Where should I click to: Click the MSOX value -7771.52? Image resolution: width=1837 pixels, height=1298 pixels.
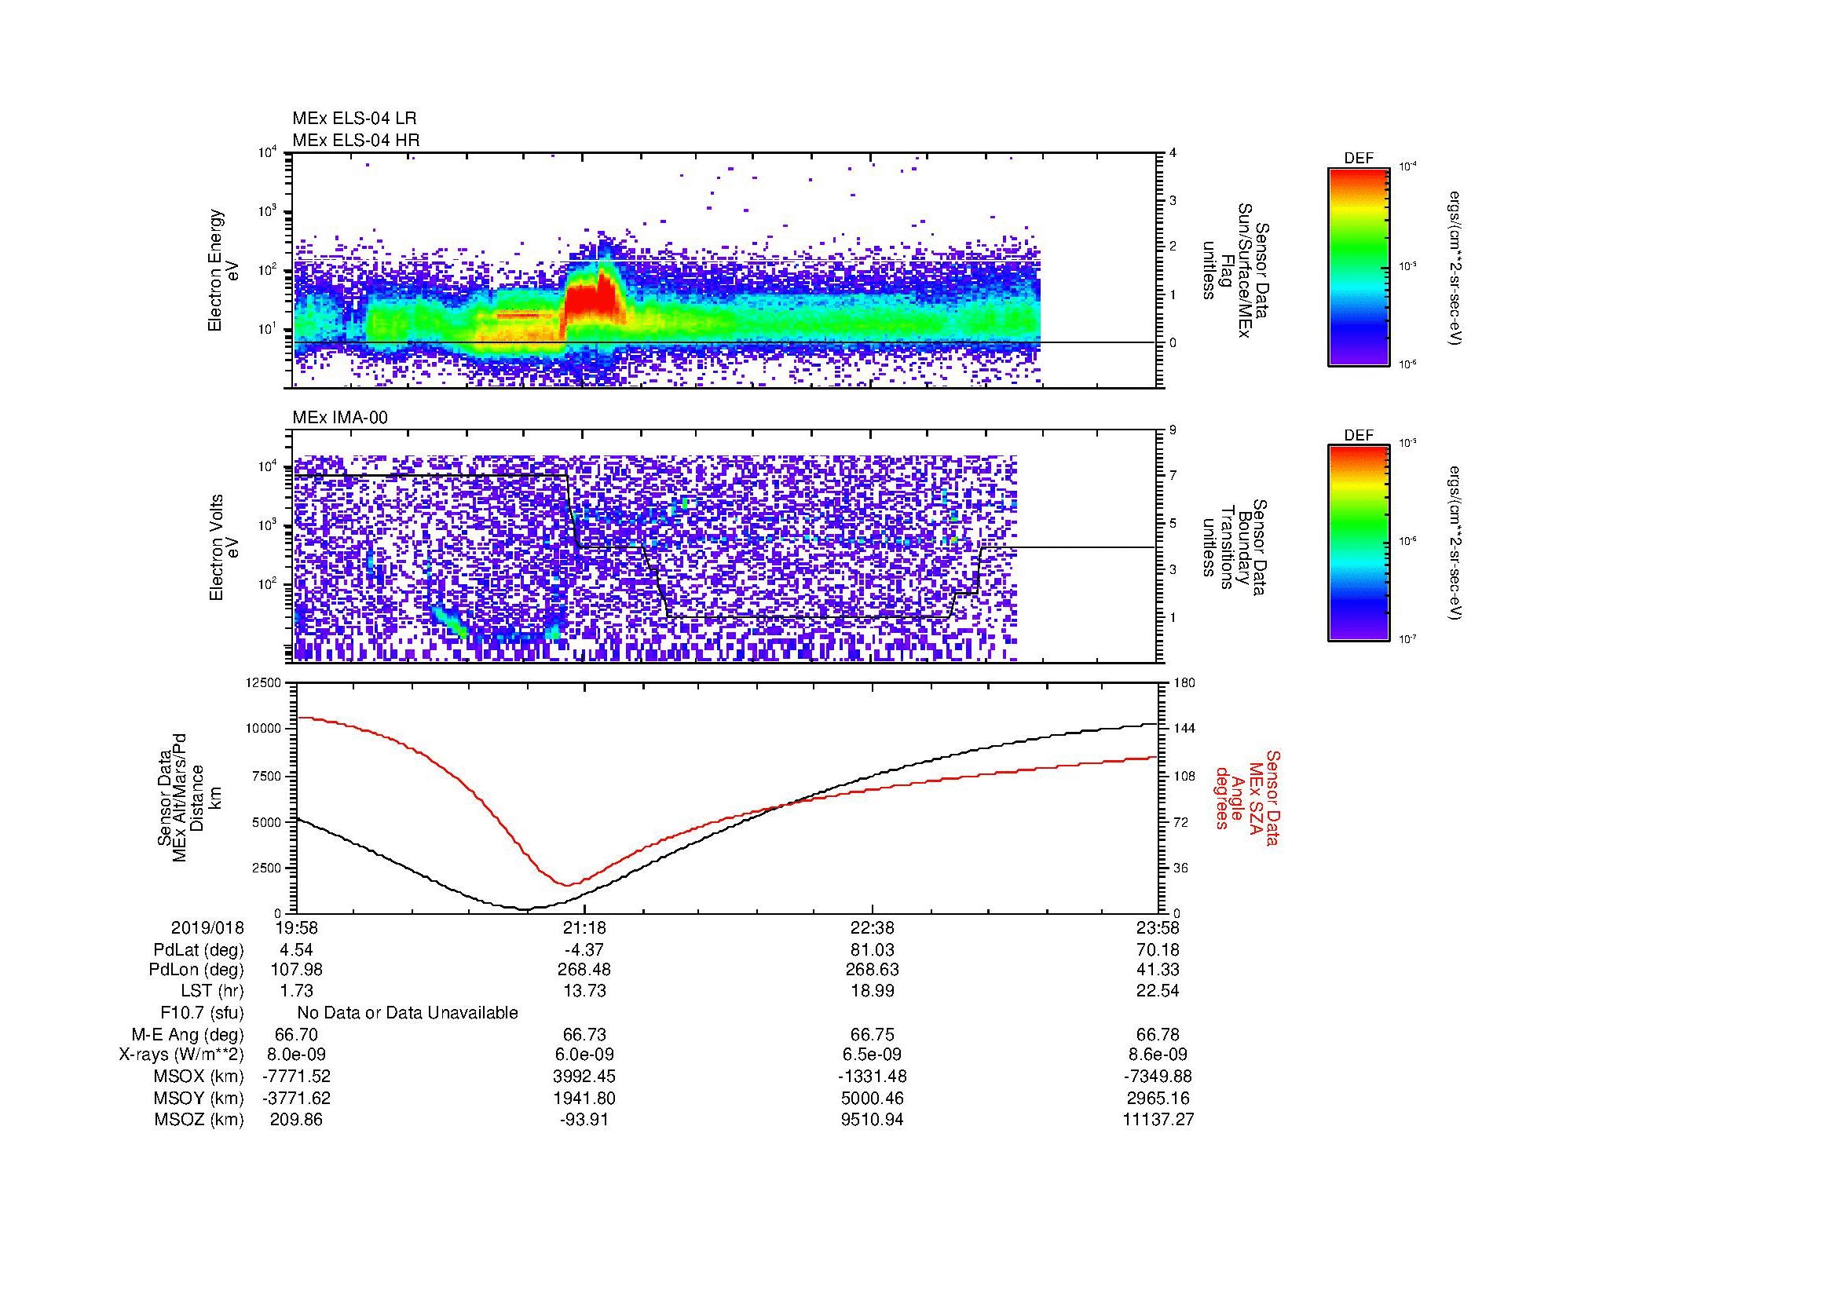tap(296, 1077)
